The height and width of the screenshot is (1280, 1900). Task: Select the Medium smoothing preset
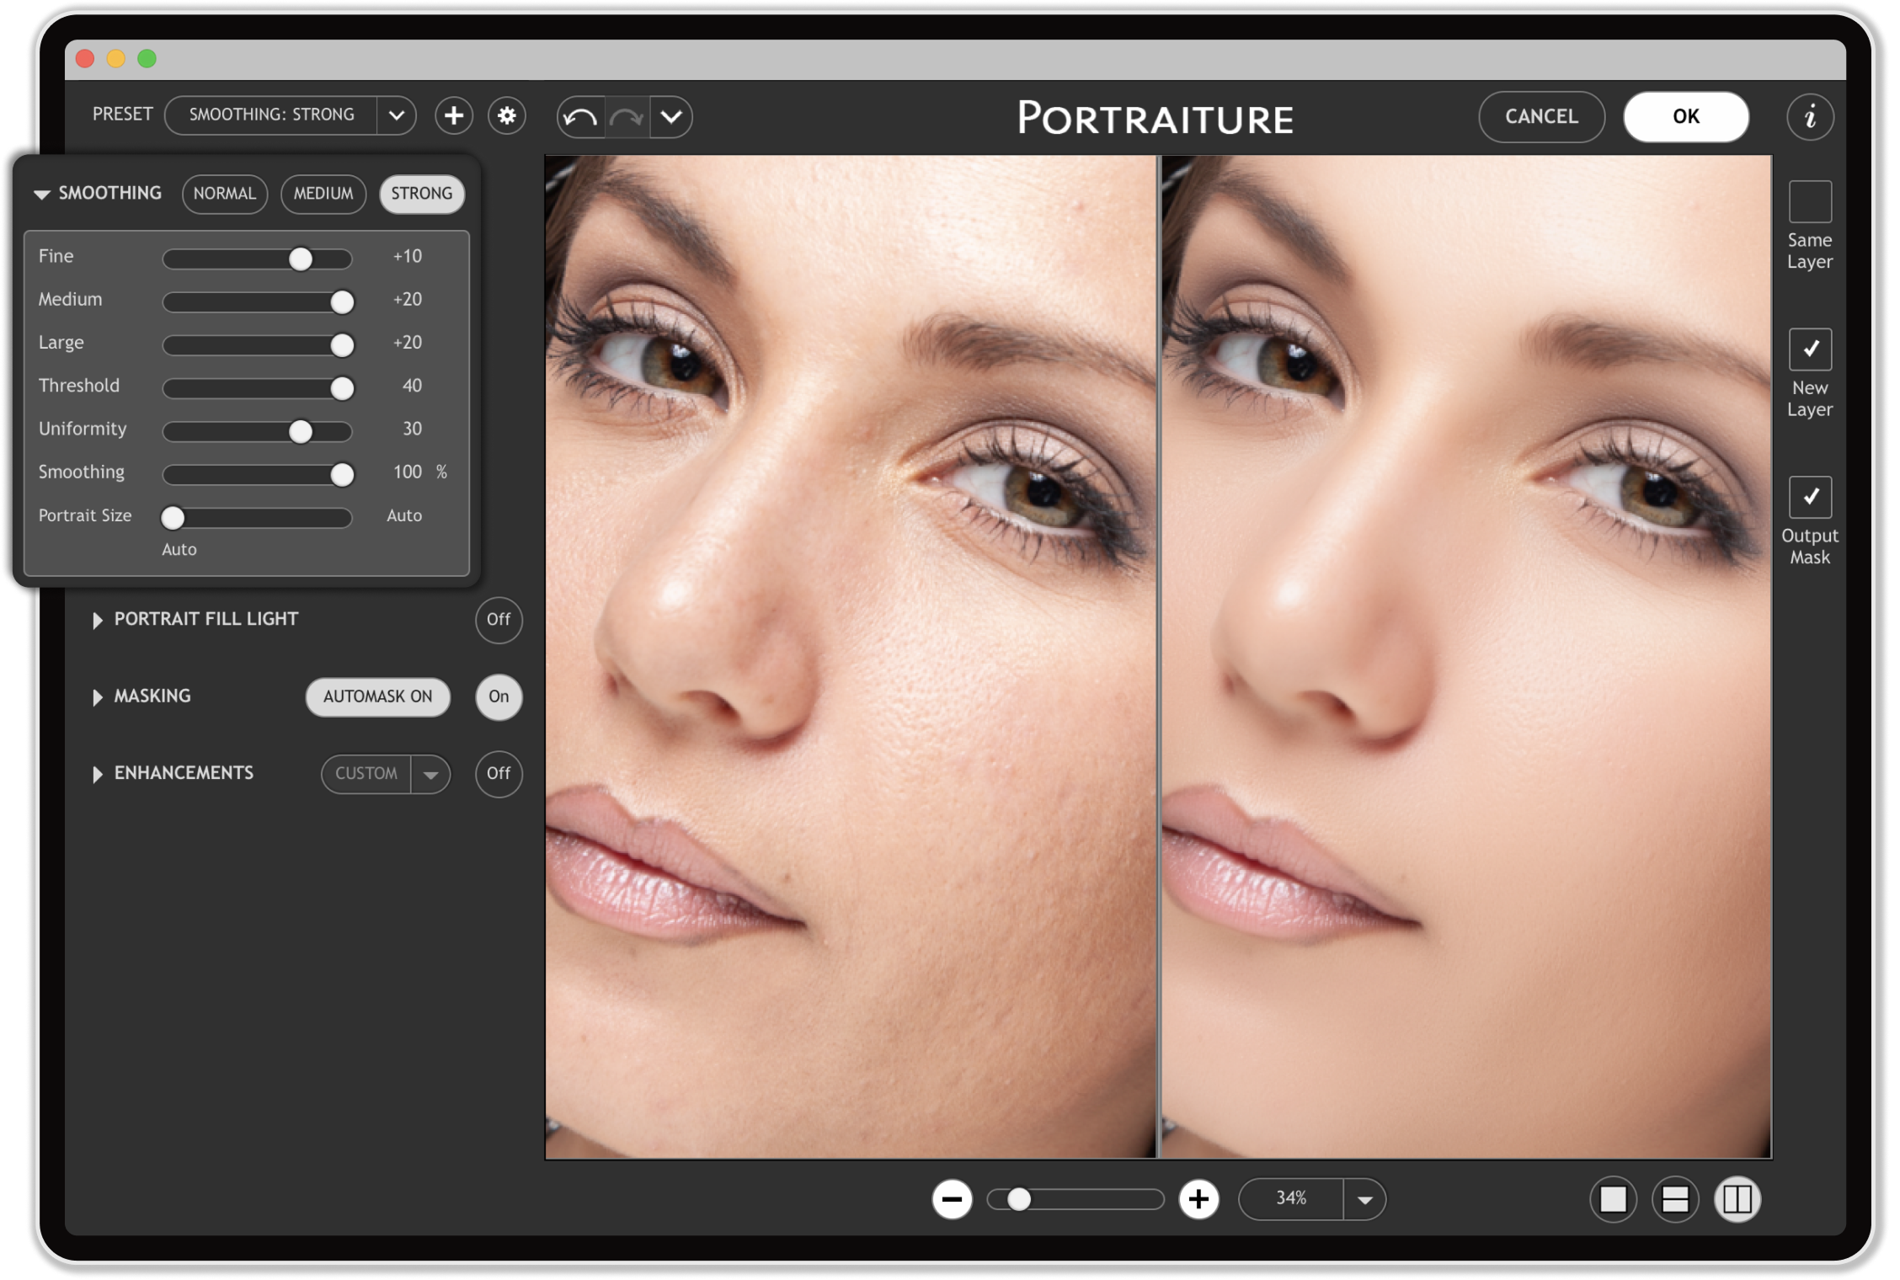click(x=323, y=194)
